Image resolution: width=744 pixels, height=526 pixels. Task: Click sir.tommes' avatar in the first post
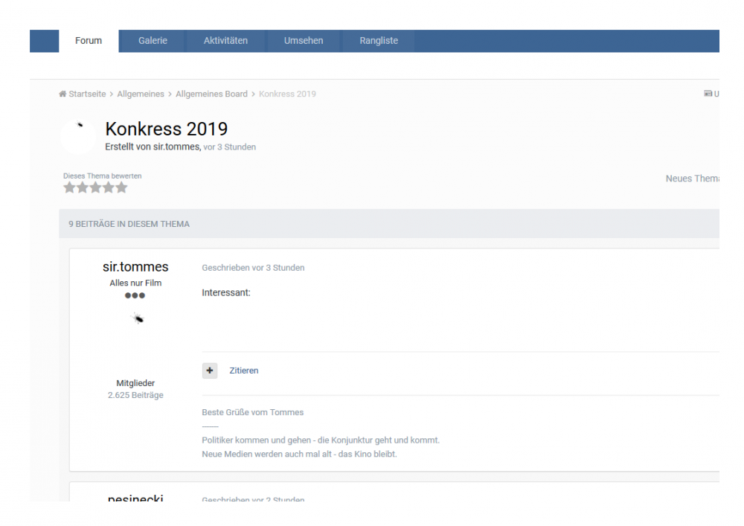(135, 318)
